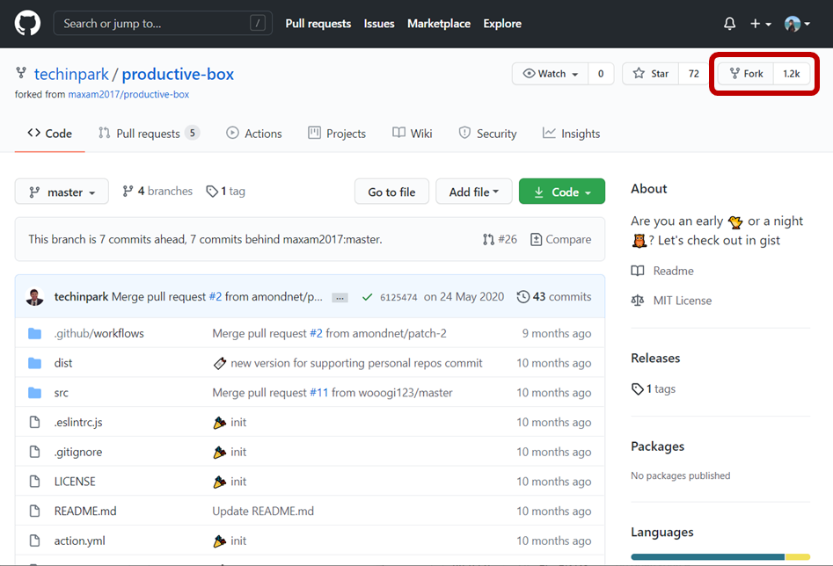
Task: Open the master branch dropdown
Action: pyautogui.click(x=62, y=192)
